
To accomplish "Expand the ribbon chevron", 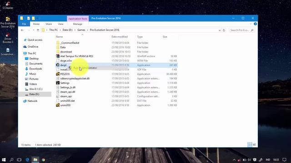I will (x=251, y=24).
